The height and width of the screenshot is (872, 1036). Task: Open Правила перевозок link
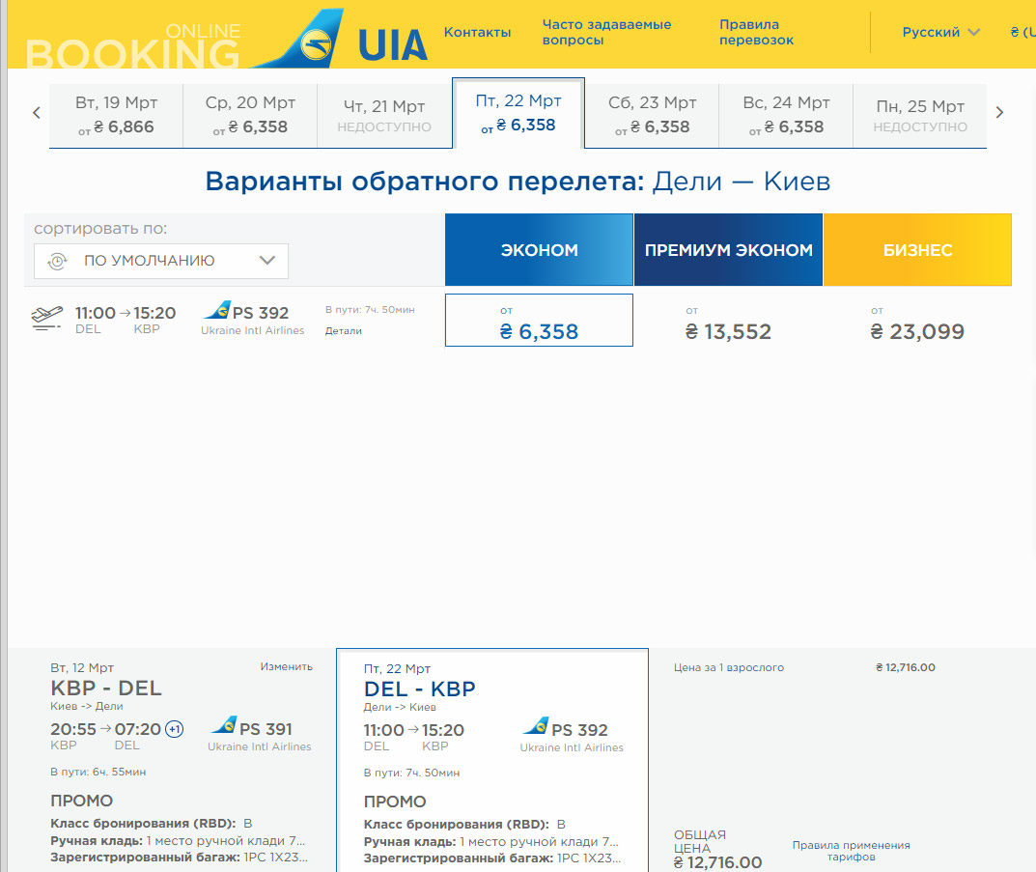pos(757,33)
